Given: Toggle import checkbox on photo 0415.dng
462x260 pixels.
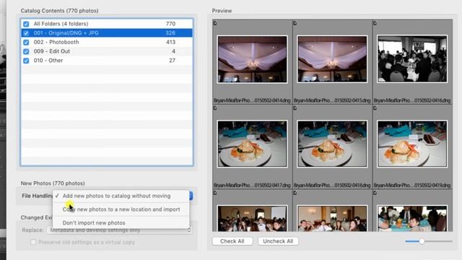Looking at the screenshot, I should click(x=295, y=23).
